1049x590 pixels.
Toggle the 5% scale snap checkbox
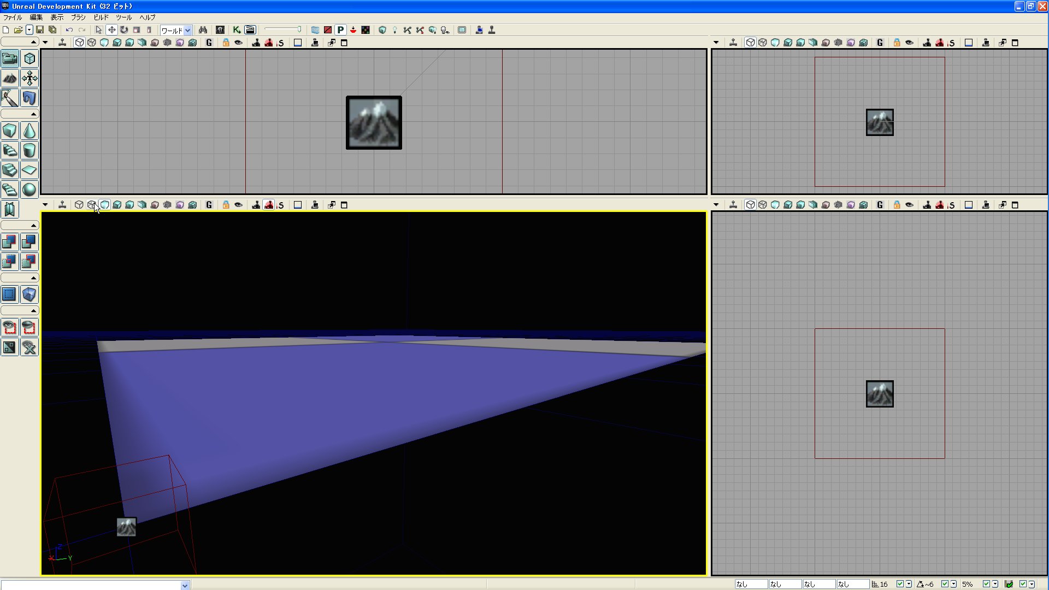986,584
